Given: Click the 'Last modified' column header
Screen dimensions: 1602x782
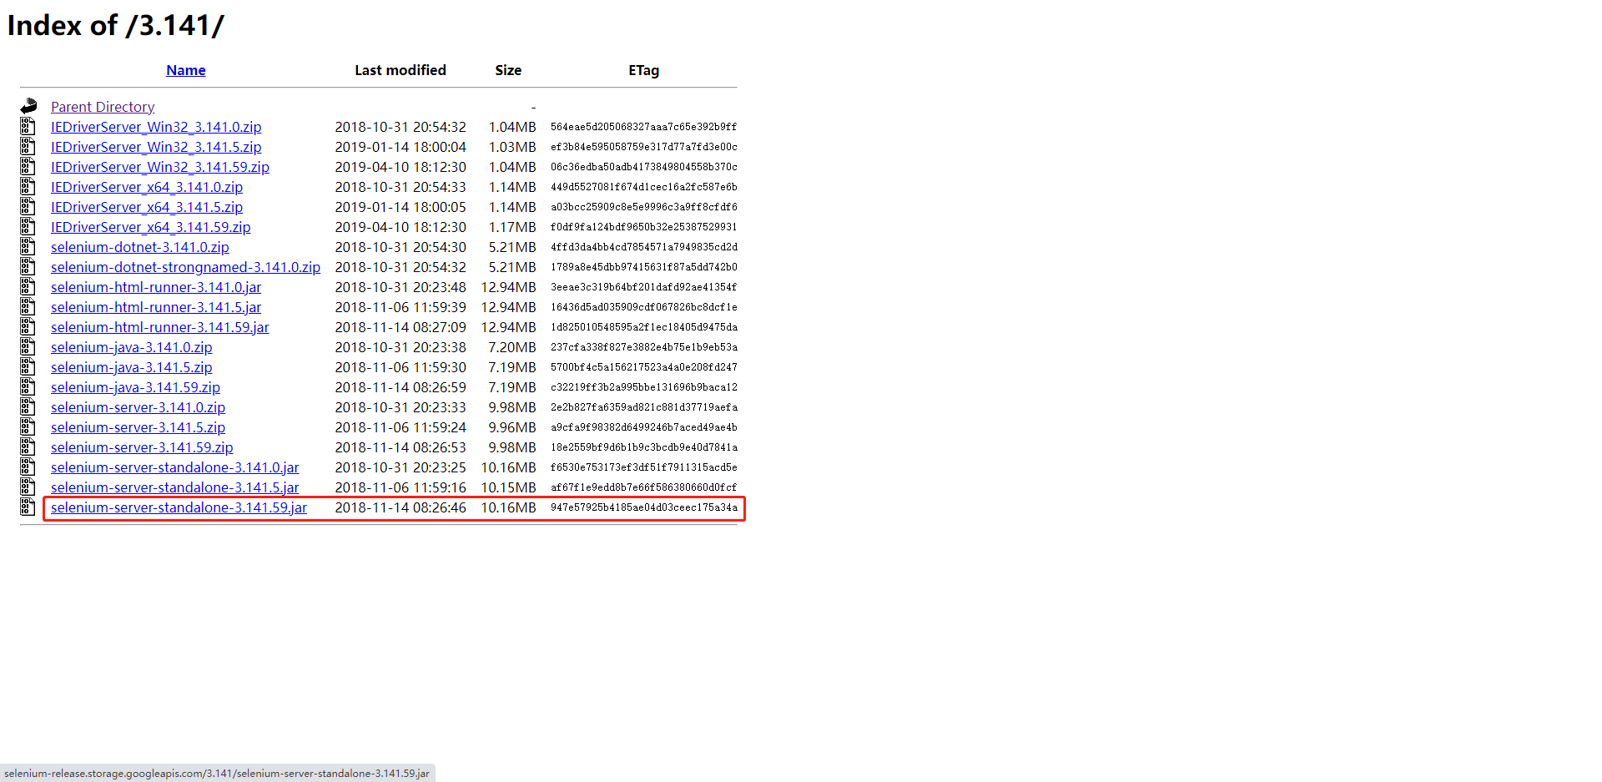Looking at the screenshot, I should pos(400,70).
